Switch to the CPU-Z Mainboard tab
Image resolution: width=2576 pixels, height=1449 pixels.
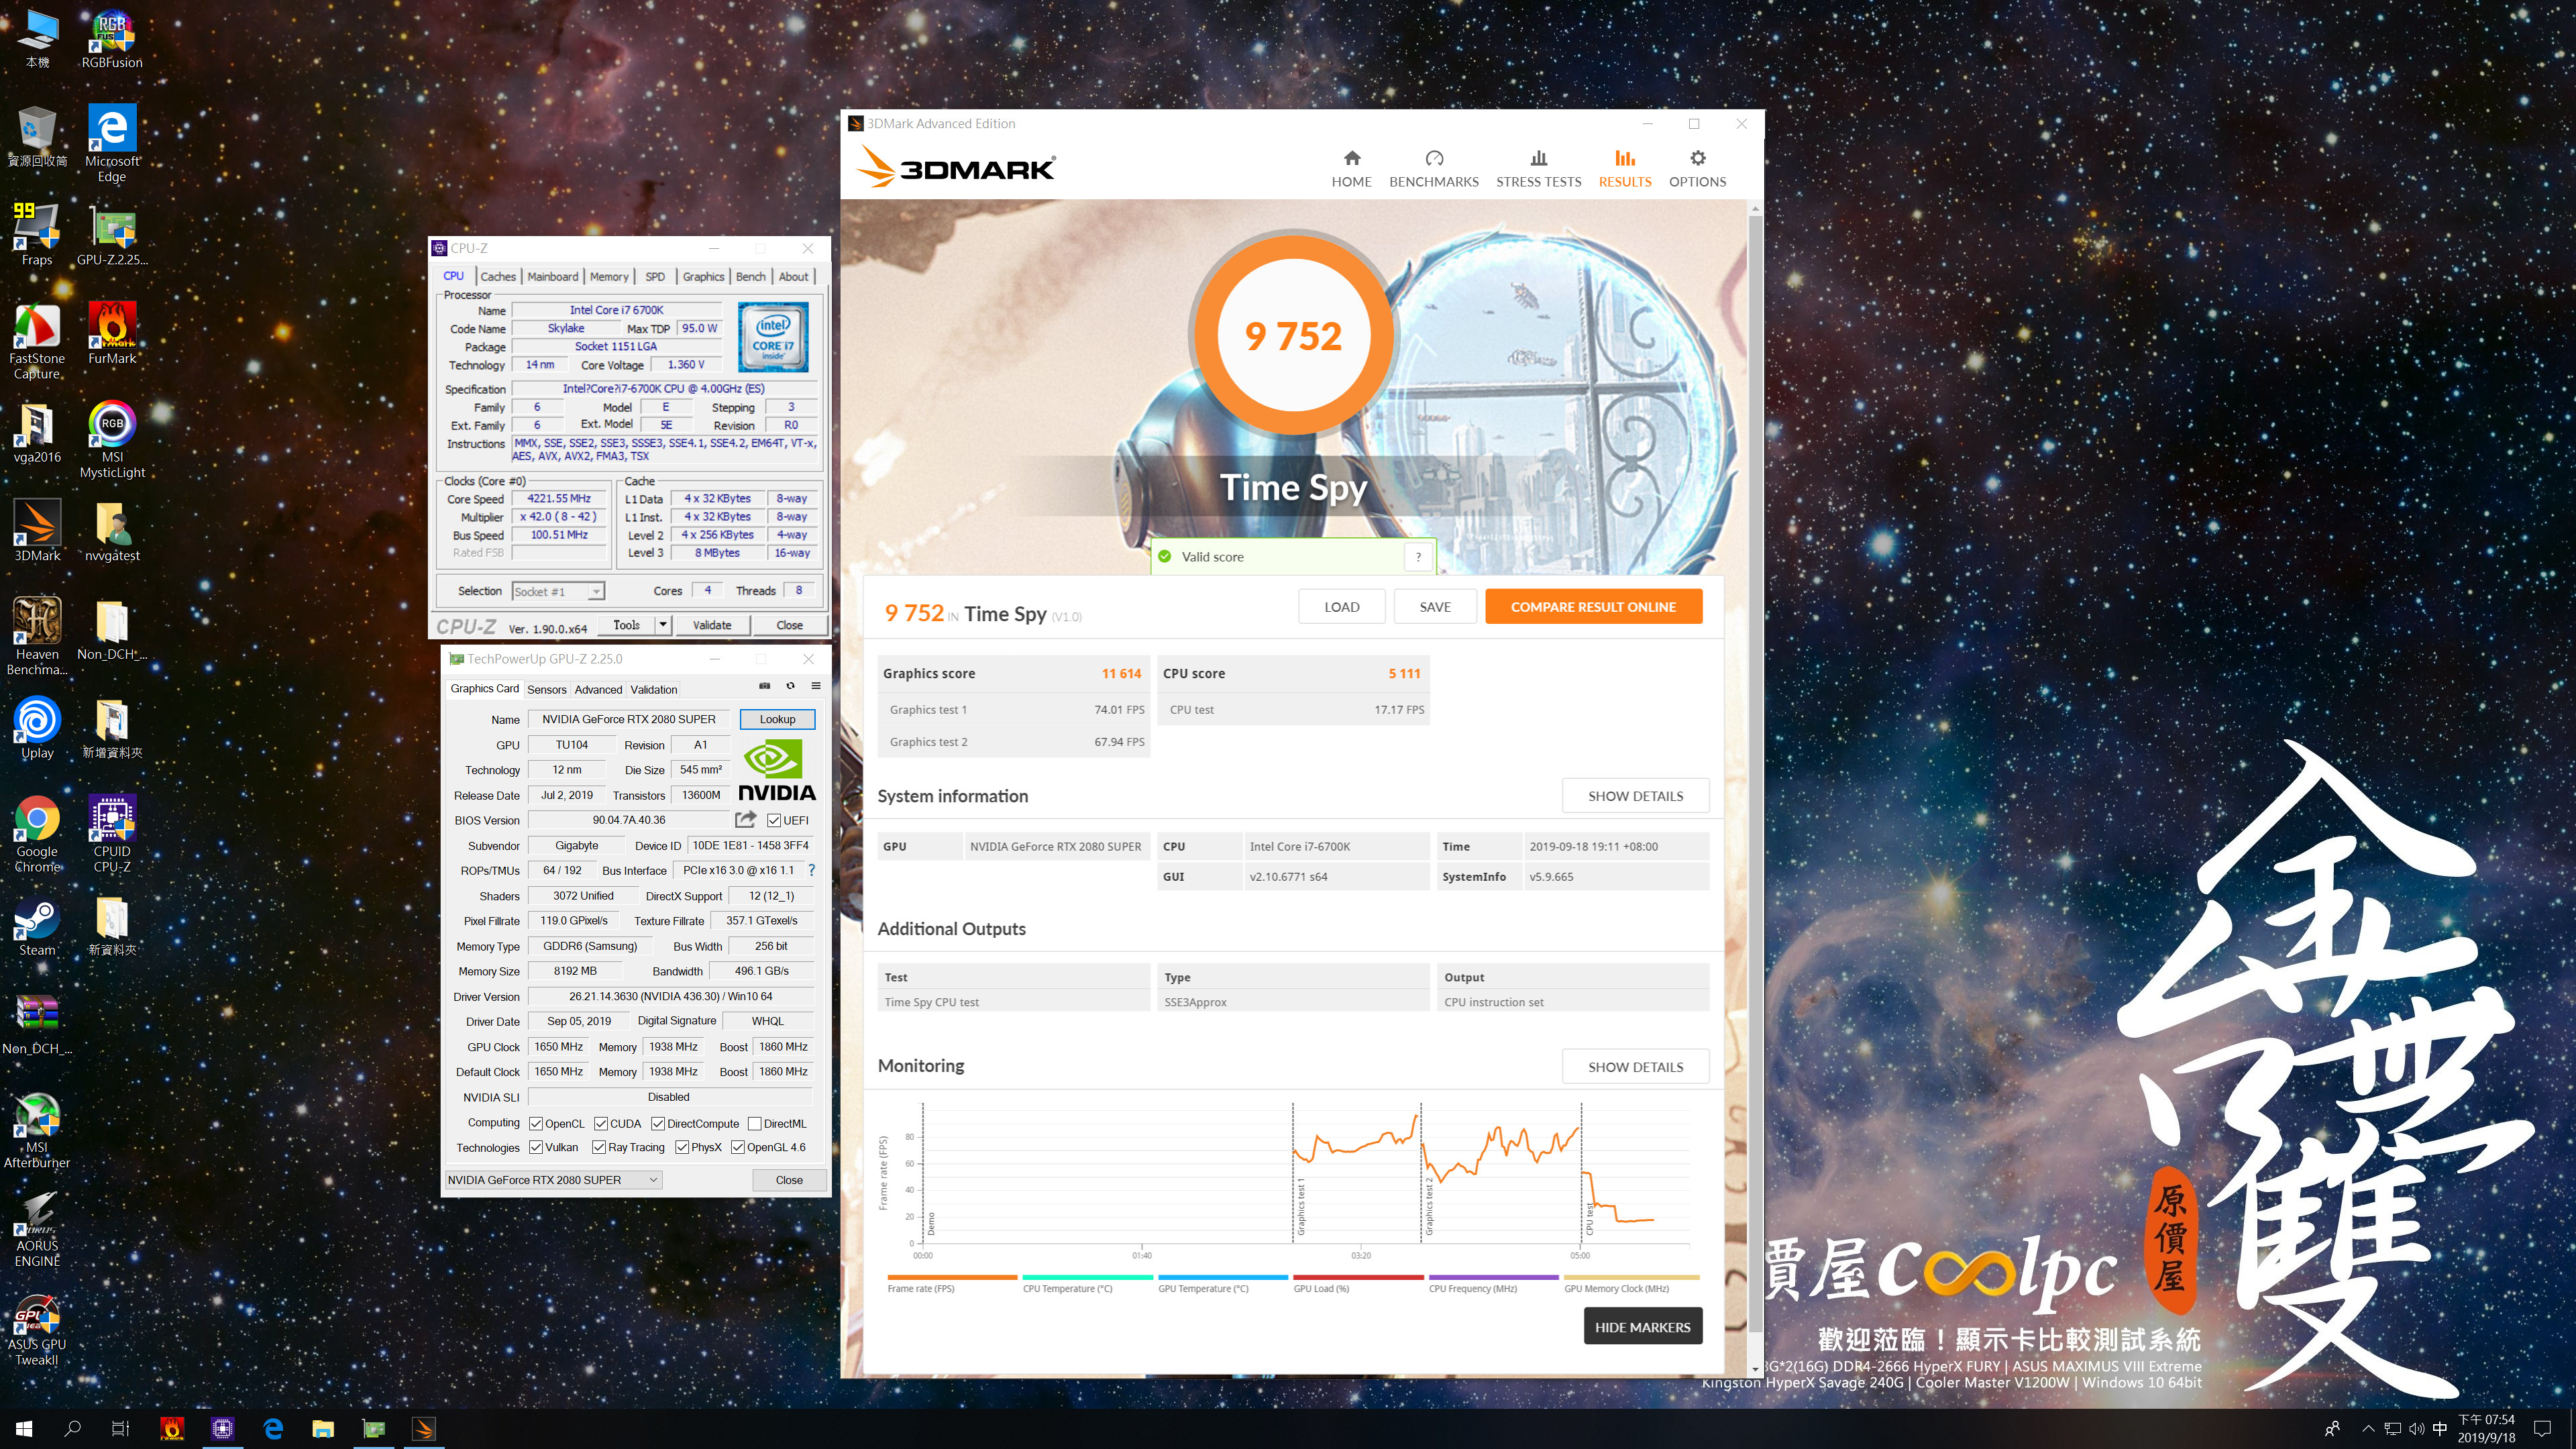tap(553, 276)
